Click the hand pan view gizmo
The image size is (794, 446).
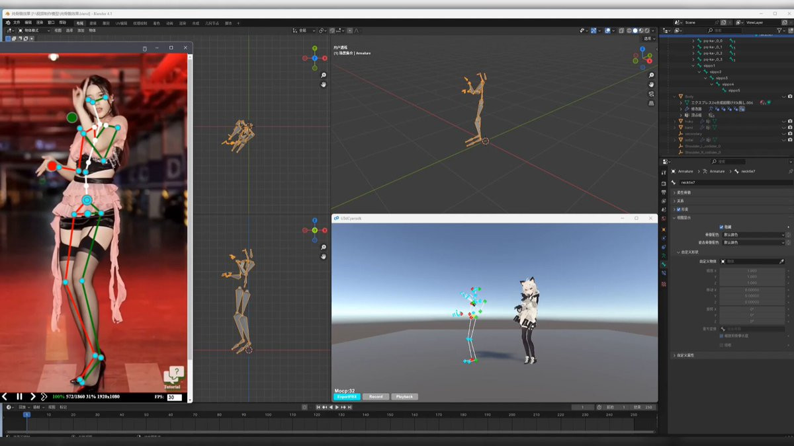651,85
